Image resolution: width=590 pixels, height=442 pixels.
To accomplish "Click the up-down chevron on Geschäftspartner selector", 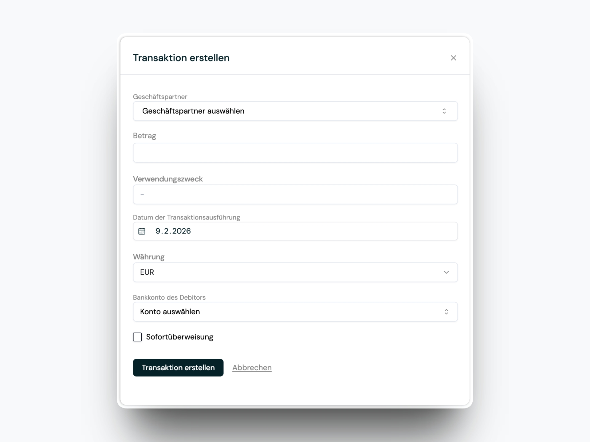I will 444,111.
